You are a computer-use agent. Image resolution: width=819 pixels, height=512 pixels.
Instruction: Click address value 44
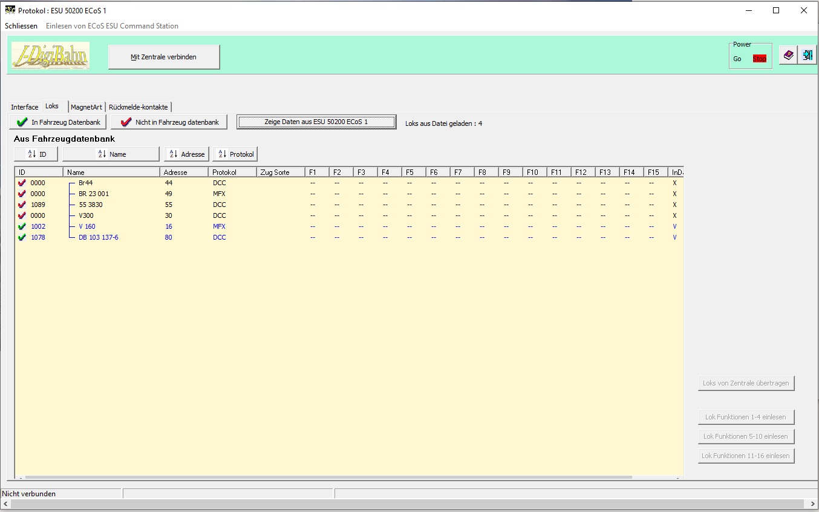(x=168, y=183)
